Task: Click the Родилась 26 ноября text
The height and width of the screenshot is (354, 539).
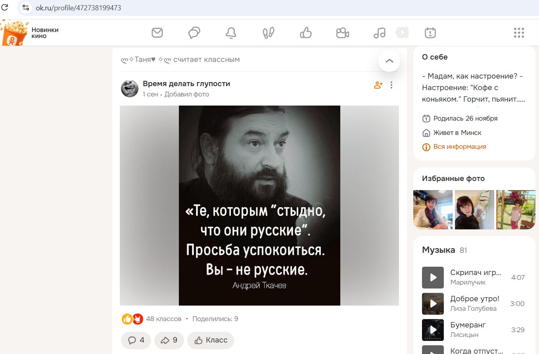Action: tap(465, 118)
